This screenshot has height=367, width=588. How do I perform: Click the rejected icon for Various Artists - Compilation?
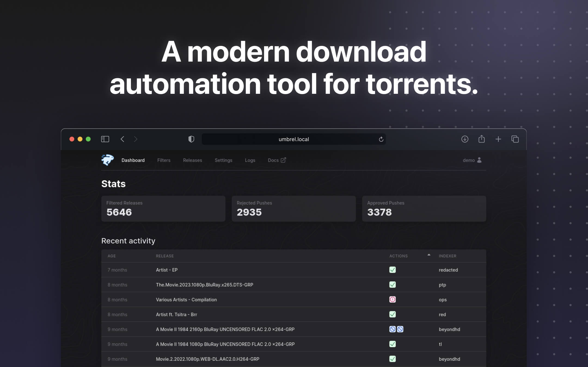pyautogui.click(x=392, y=300)
